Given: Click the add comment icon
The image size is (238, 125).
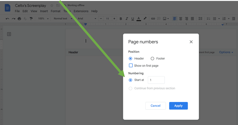Looking at the screenshot, I should (x=159, y=19).
